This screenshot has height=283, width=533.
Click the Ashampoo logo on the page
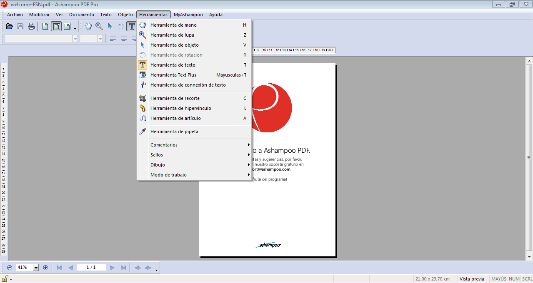click(x=268, y=245)
